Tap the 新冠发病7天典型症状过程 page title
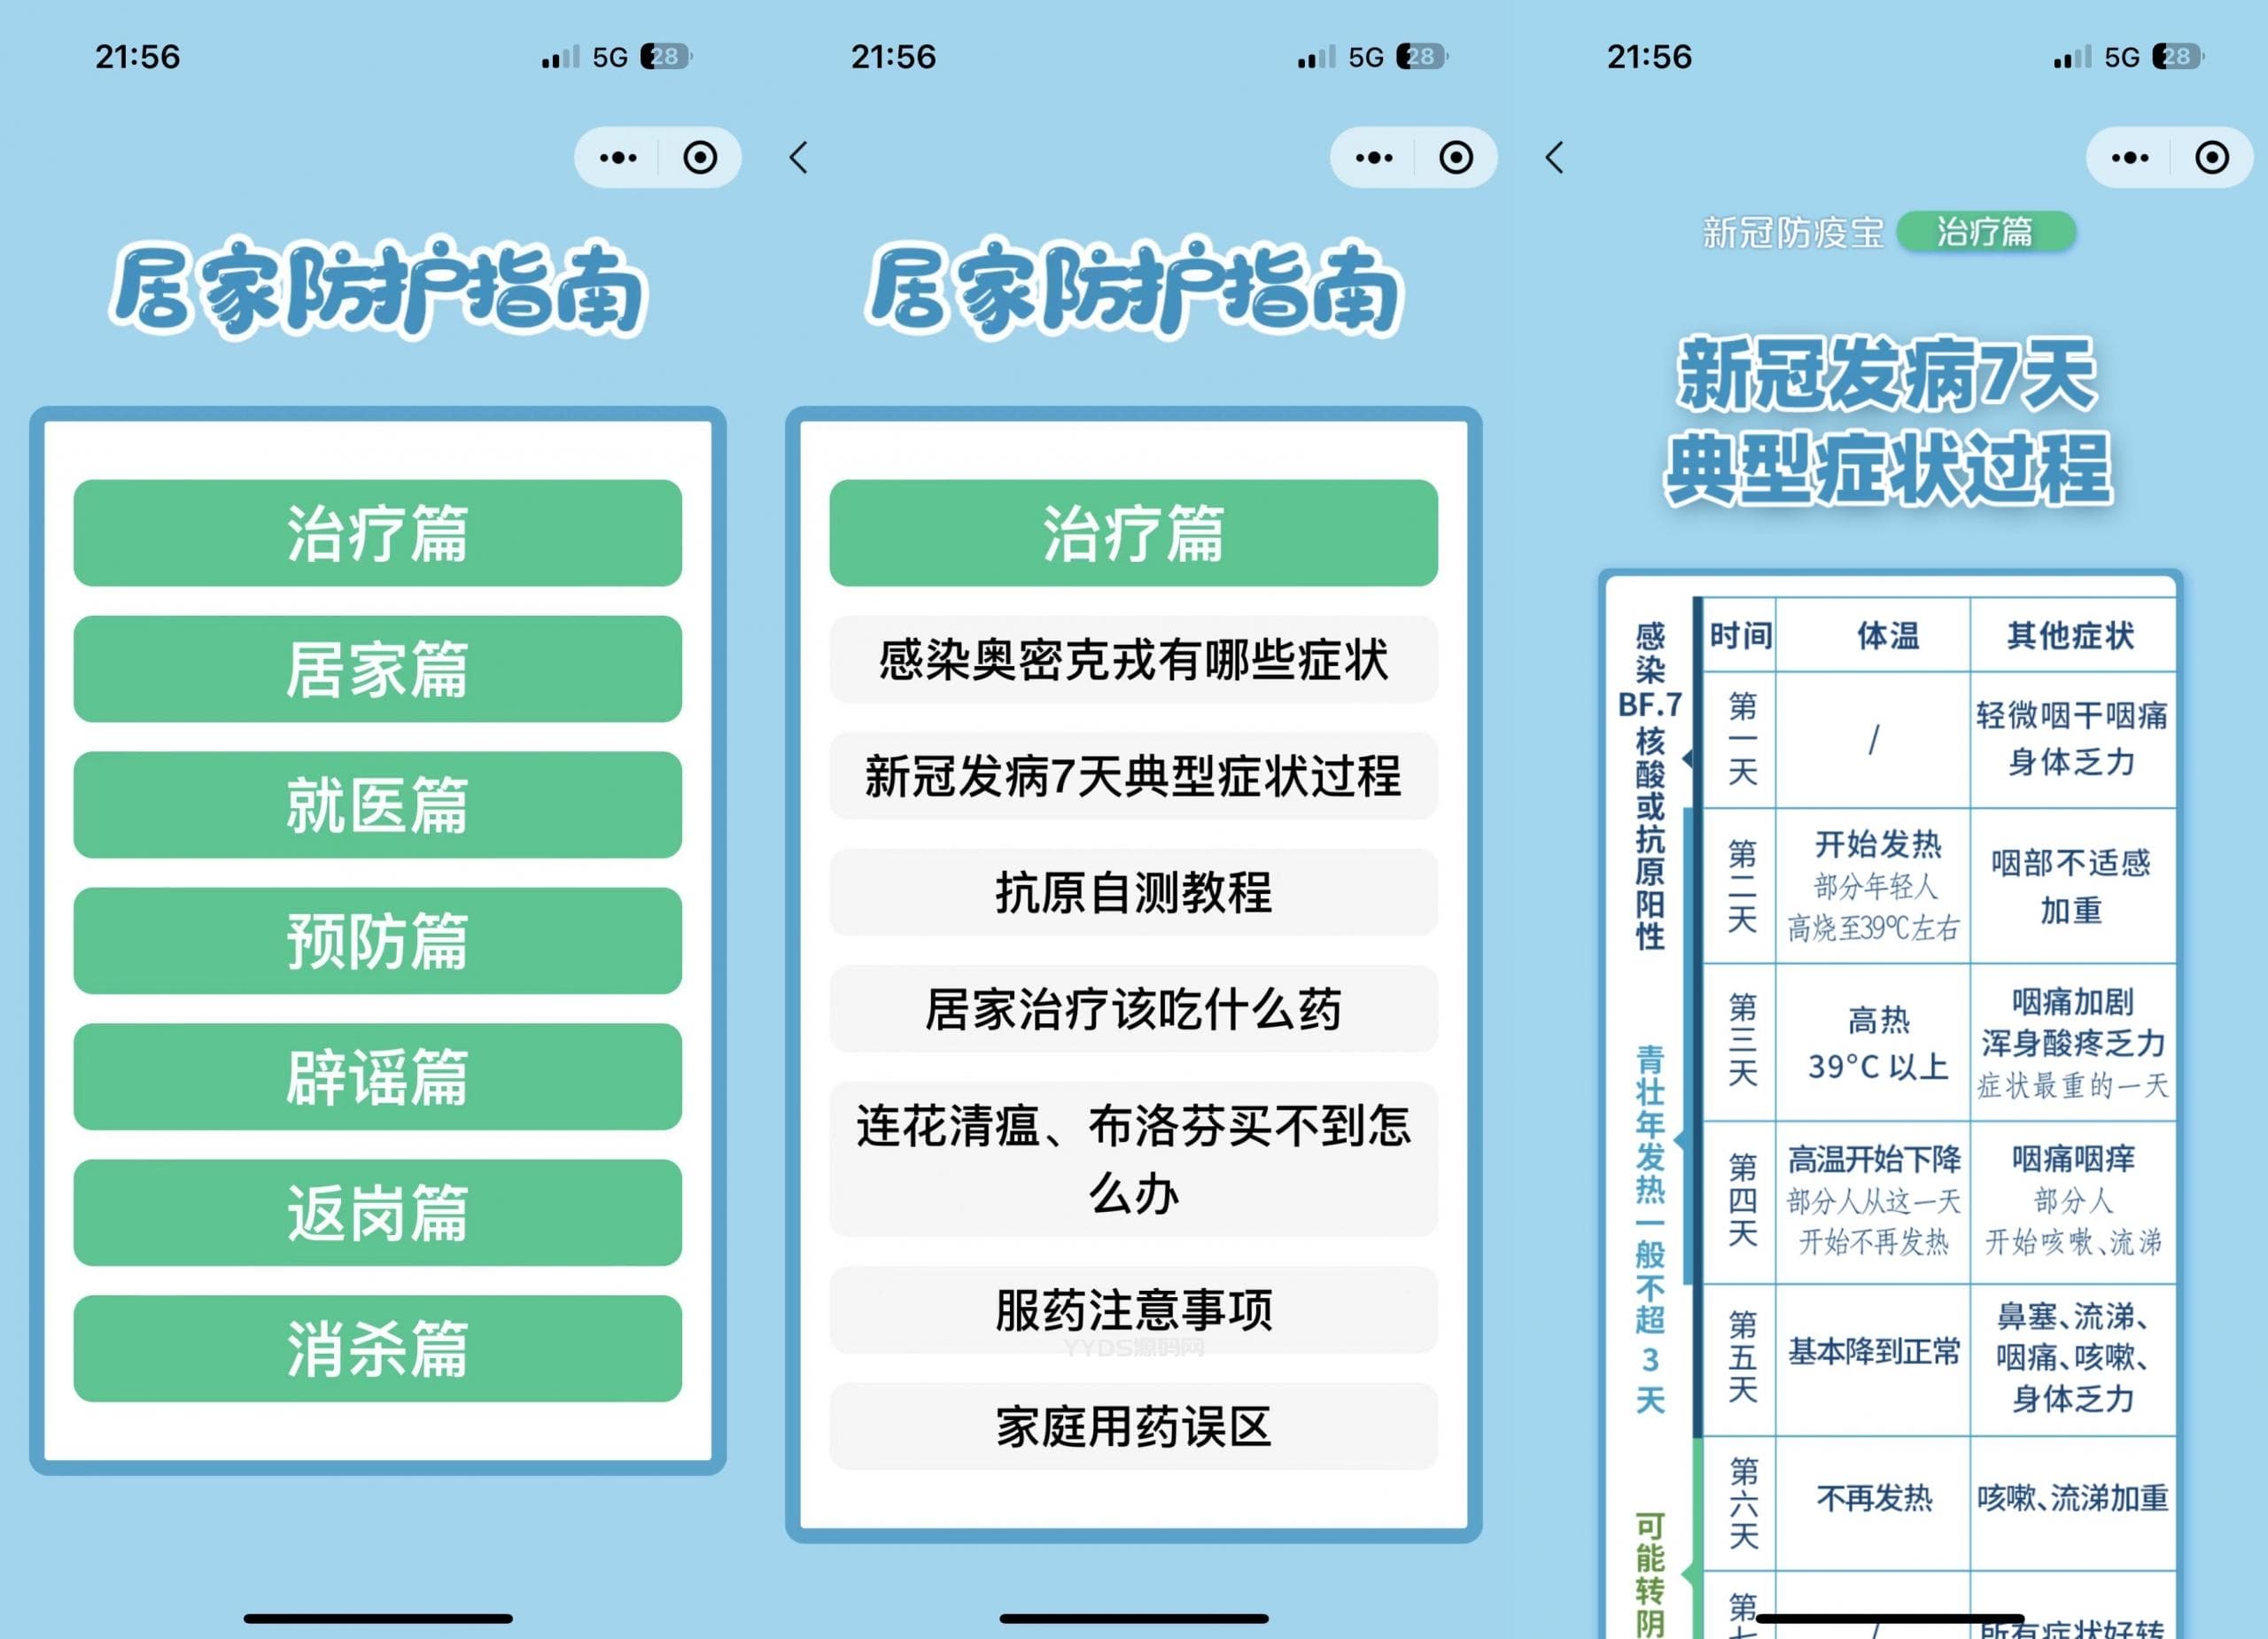The width and height of the screenshot is (2268, 1639). coord(1887,420)
